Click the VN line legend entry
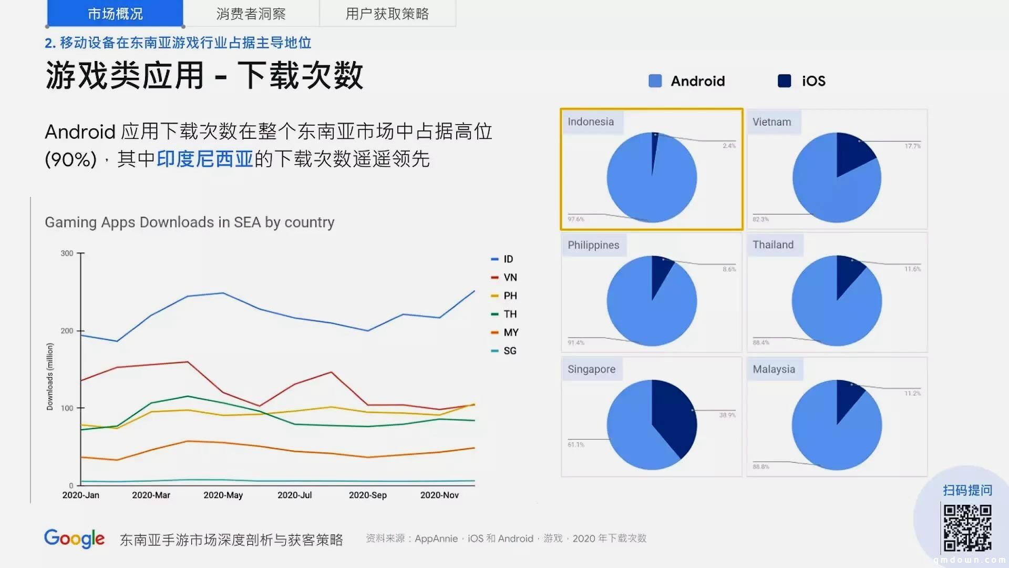 504,278
